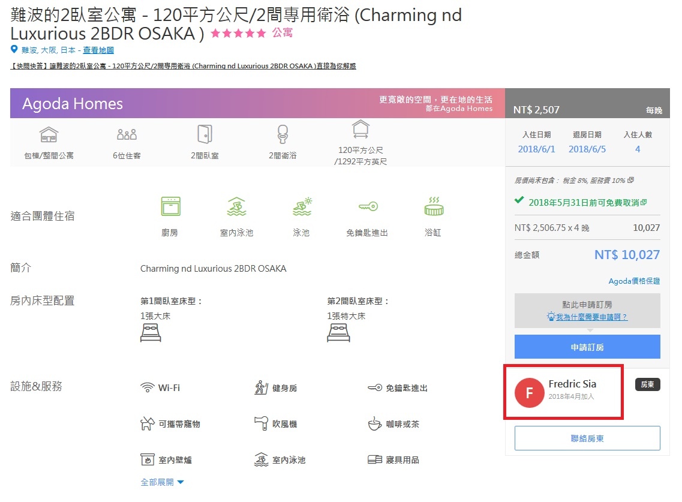This screenshot has width=682, height=502.
Task: Click the 聯絡房東 contact host button
Action: [587, 438]
